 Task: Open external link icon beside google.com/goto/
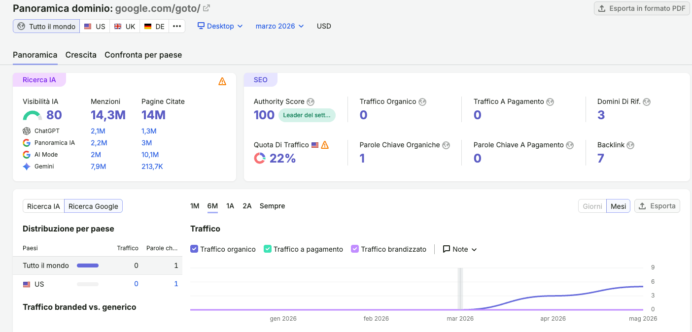pos(207,8)
